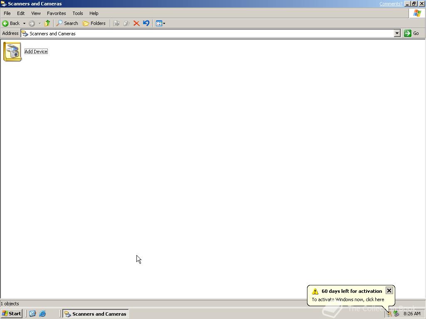Click the '1 objects' status bar text

click(x=10, y=304)
